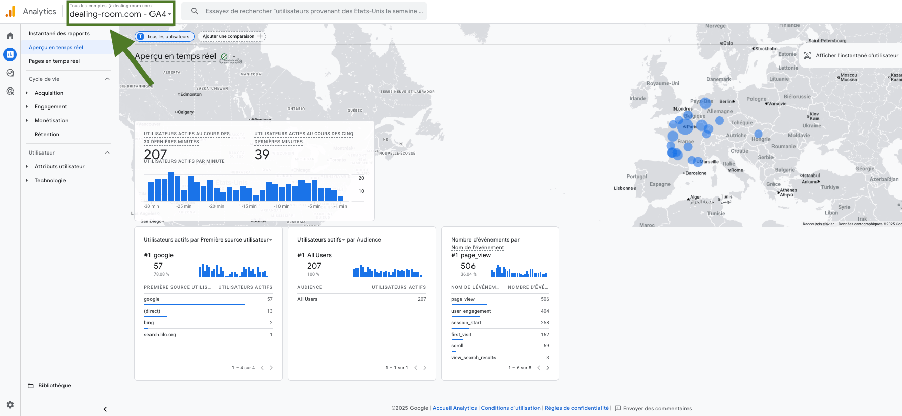Click the green verified checkmark beside title
The height and width of the screenshot is (416, 902).
224,57
